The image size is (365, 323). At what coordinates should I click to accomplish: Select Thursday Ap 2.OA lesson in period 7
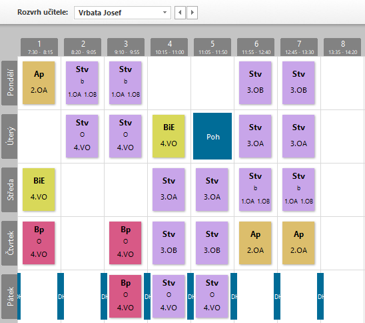tap(298, 243)
